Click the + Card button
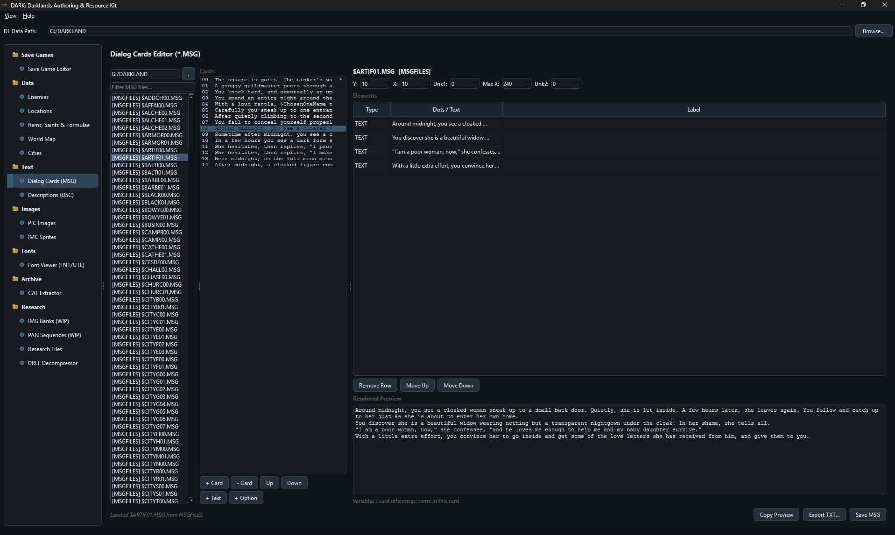Image resolution: width=895 pixels, height=535 pixels. coord(214,483)
